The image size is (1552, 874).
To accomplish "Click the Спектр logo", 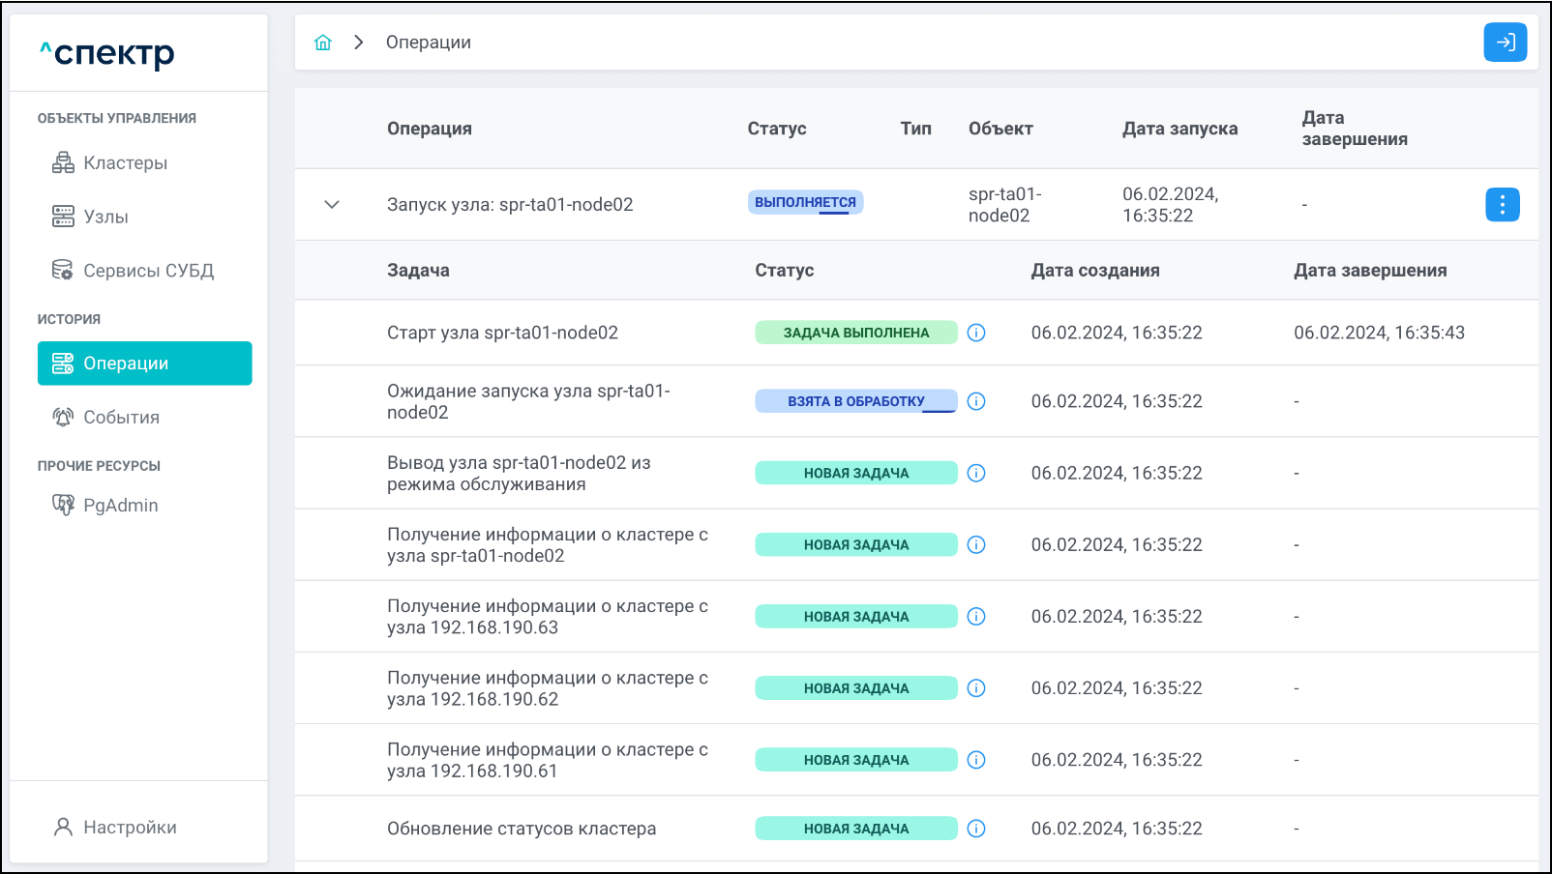I will [x=107, y=54].
